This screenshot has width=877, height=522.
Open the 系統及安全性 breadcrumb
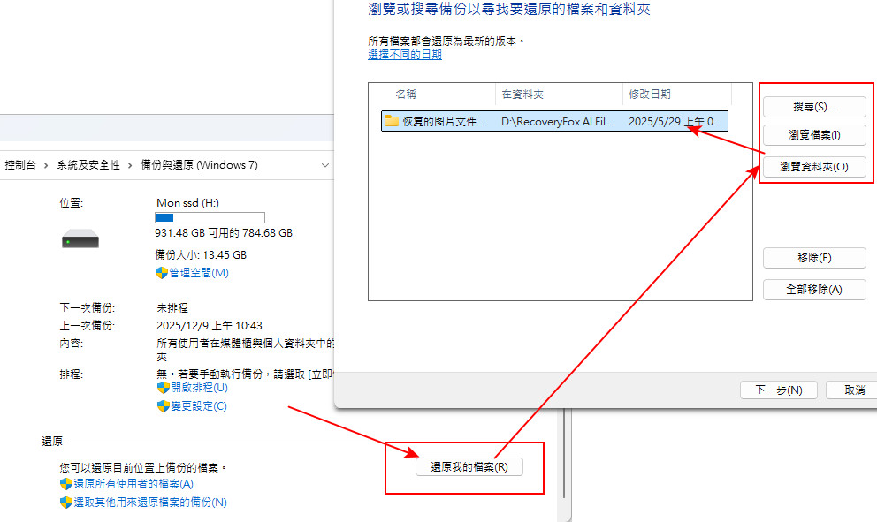pos(88,165)
